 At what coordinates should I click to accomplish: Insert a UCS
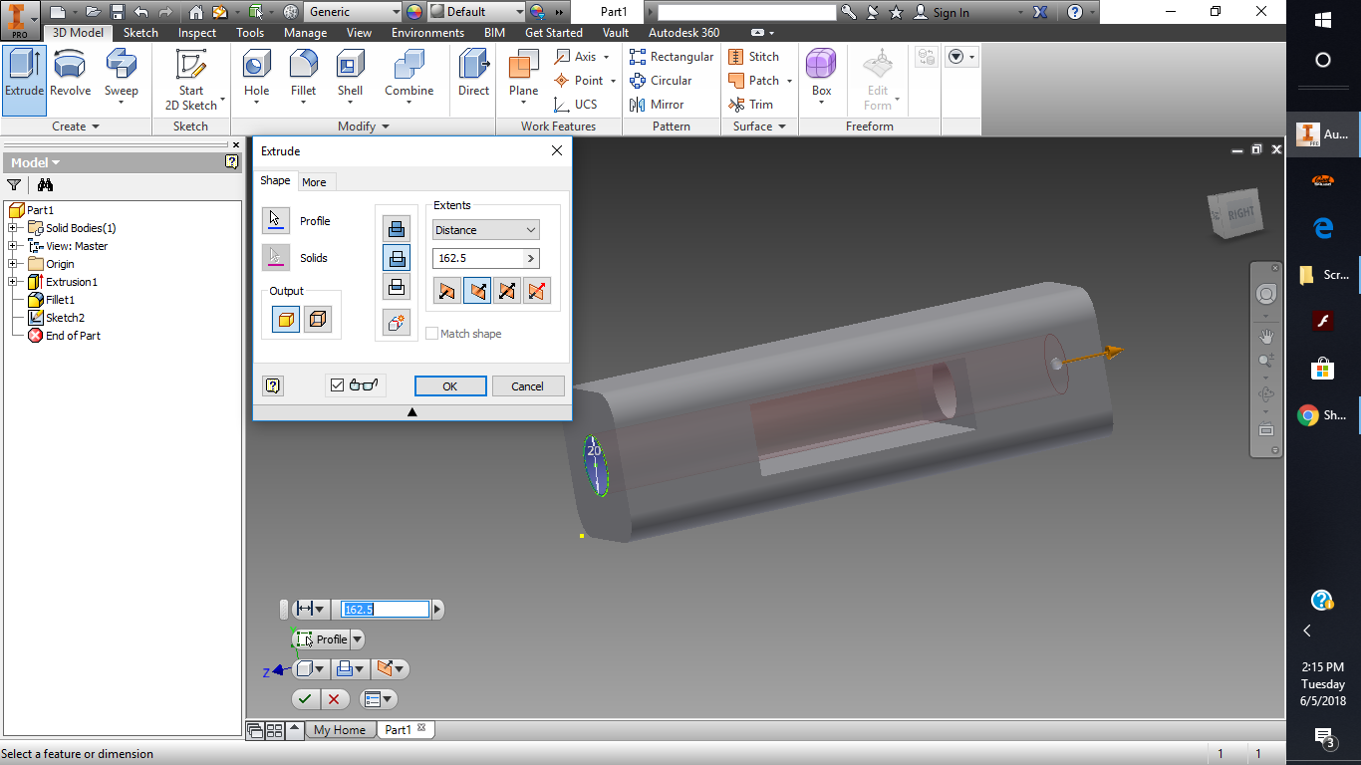[x=576, y=105]
